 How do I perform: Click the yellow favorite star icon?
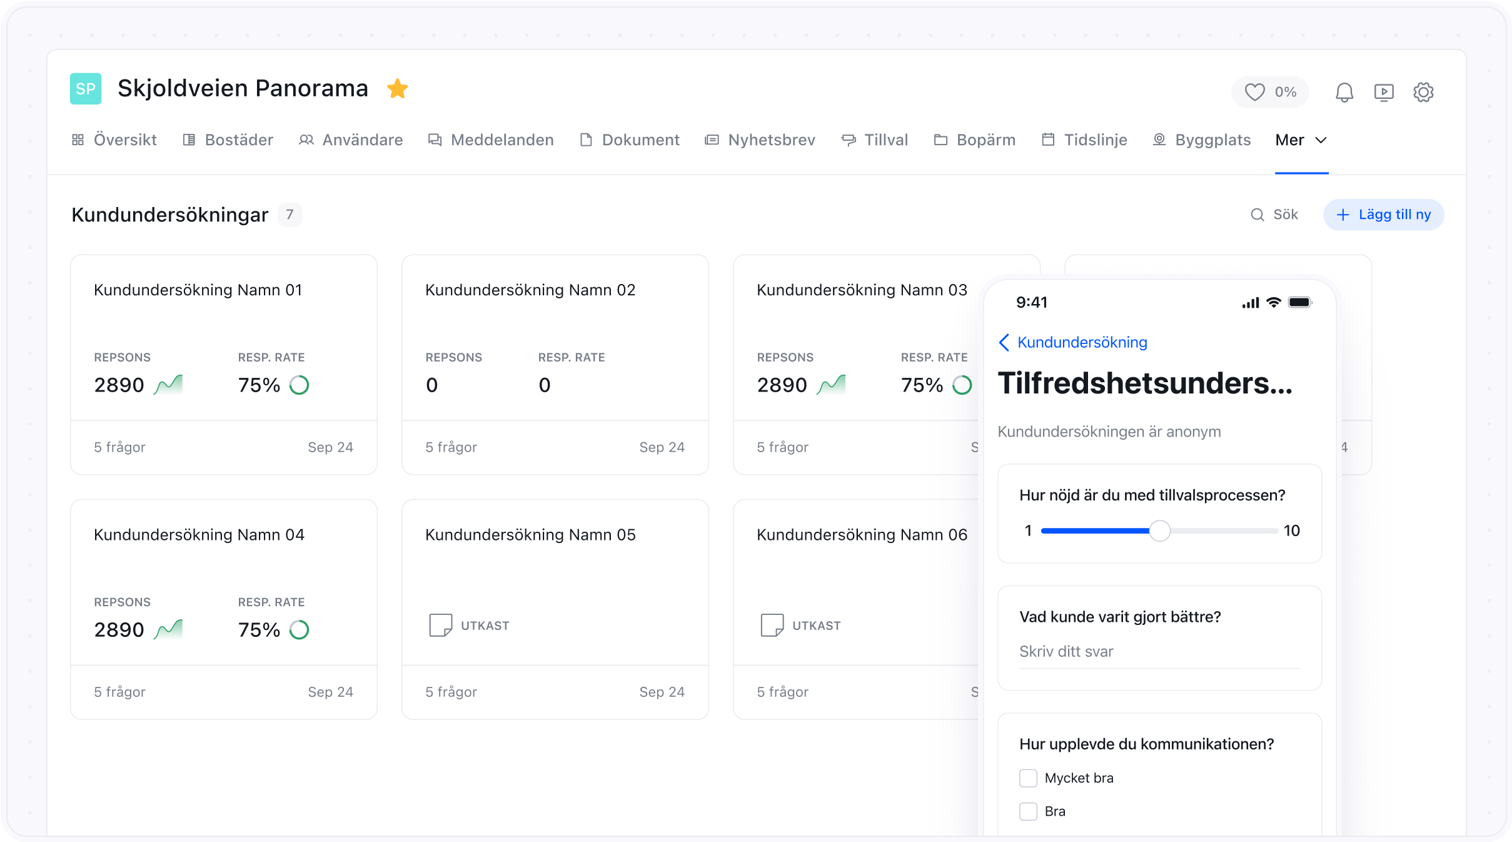(397, 89)
